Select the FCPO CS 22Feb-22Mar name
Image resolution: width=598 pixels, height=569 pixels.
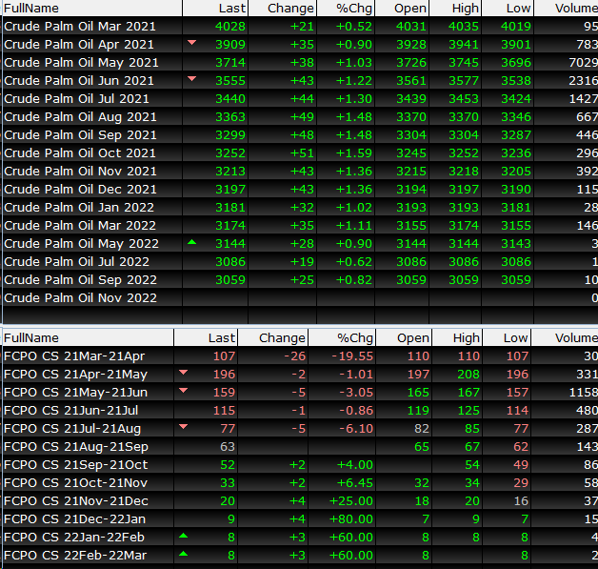(75, 556)
